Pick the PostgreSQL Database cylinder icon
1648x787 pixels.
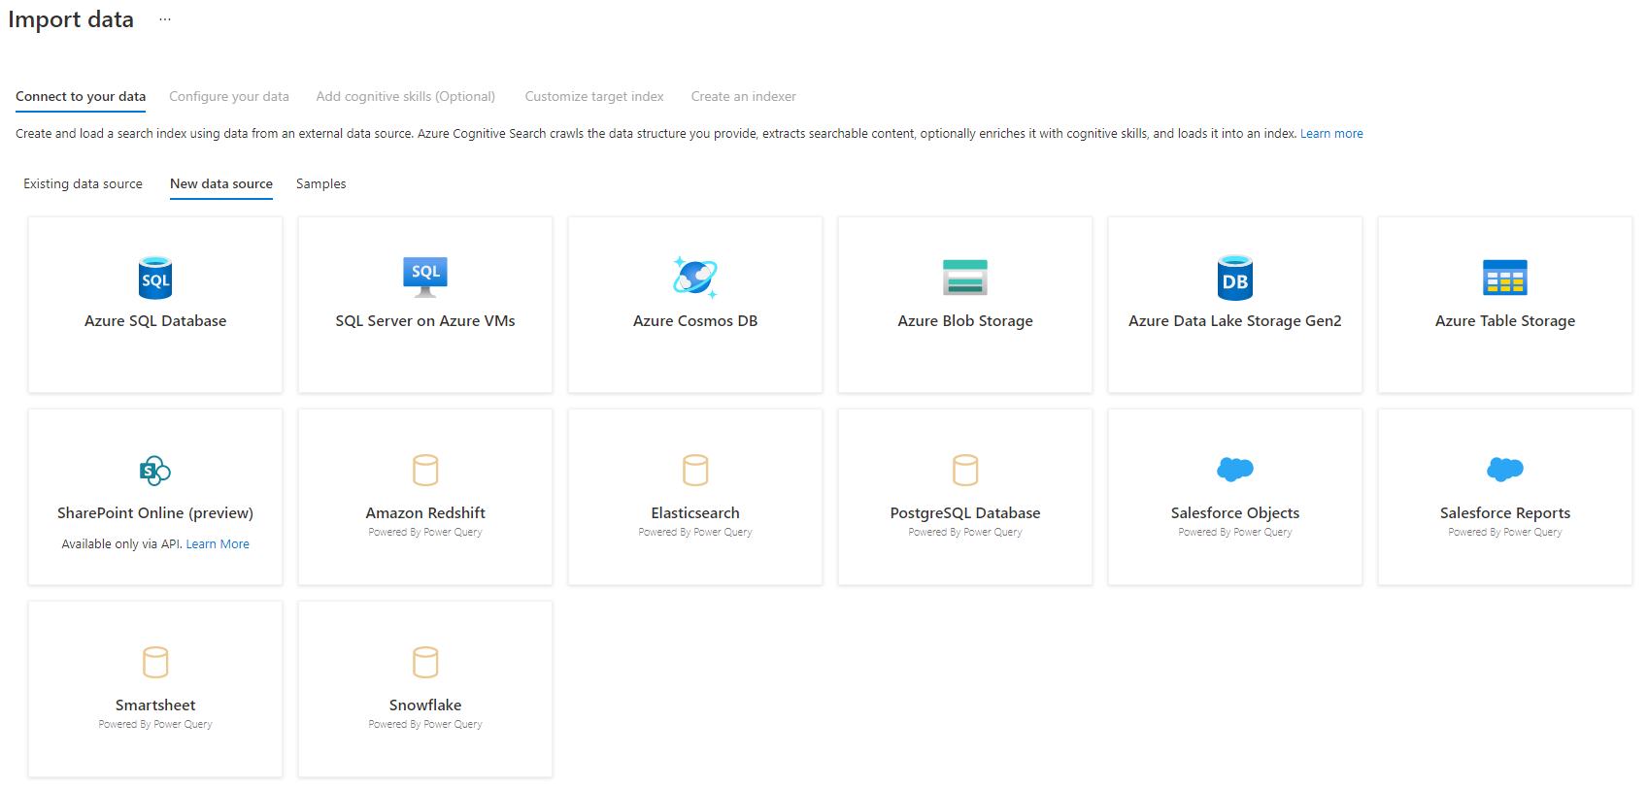click(x=965, y=470)
